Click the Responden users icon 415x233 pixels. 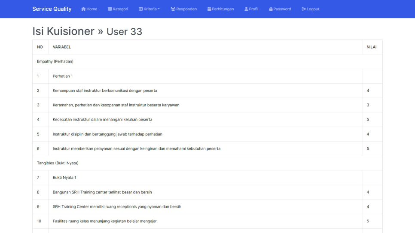(173, 9)
